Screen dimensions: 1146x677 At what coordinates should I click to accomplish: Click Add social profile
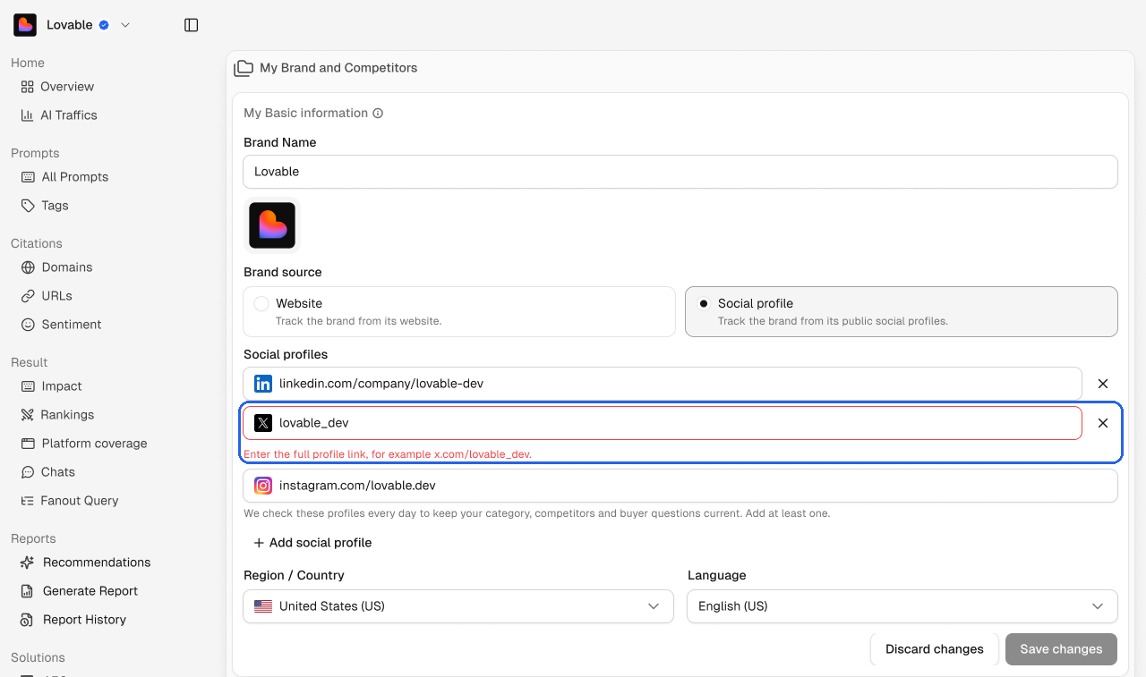click(x=312, y=543)
